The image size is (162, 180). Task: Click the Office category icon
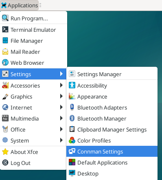coord(5,129)
